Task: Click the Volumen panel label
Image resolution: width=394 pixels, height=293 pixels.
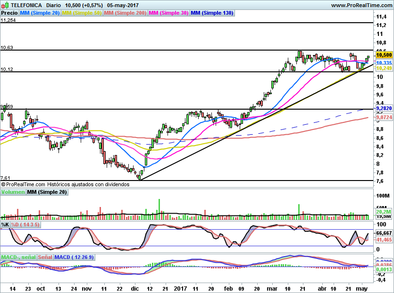Action: point(13,192)
